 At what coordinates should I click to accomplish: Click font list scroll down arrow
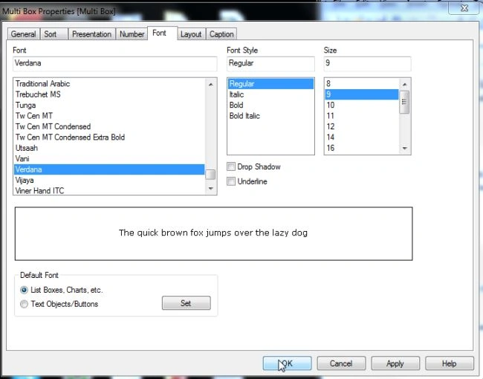pyautogui.click(x=211, y=188)
